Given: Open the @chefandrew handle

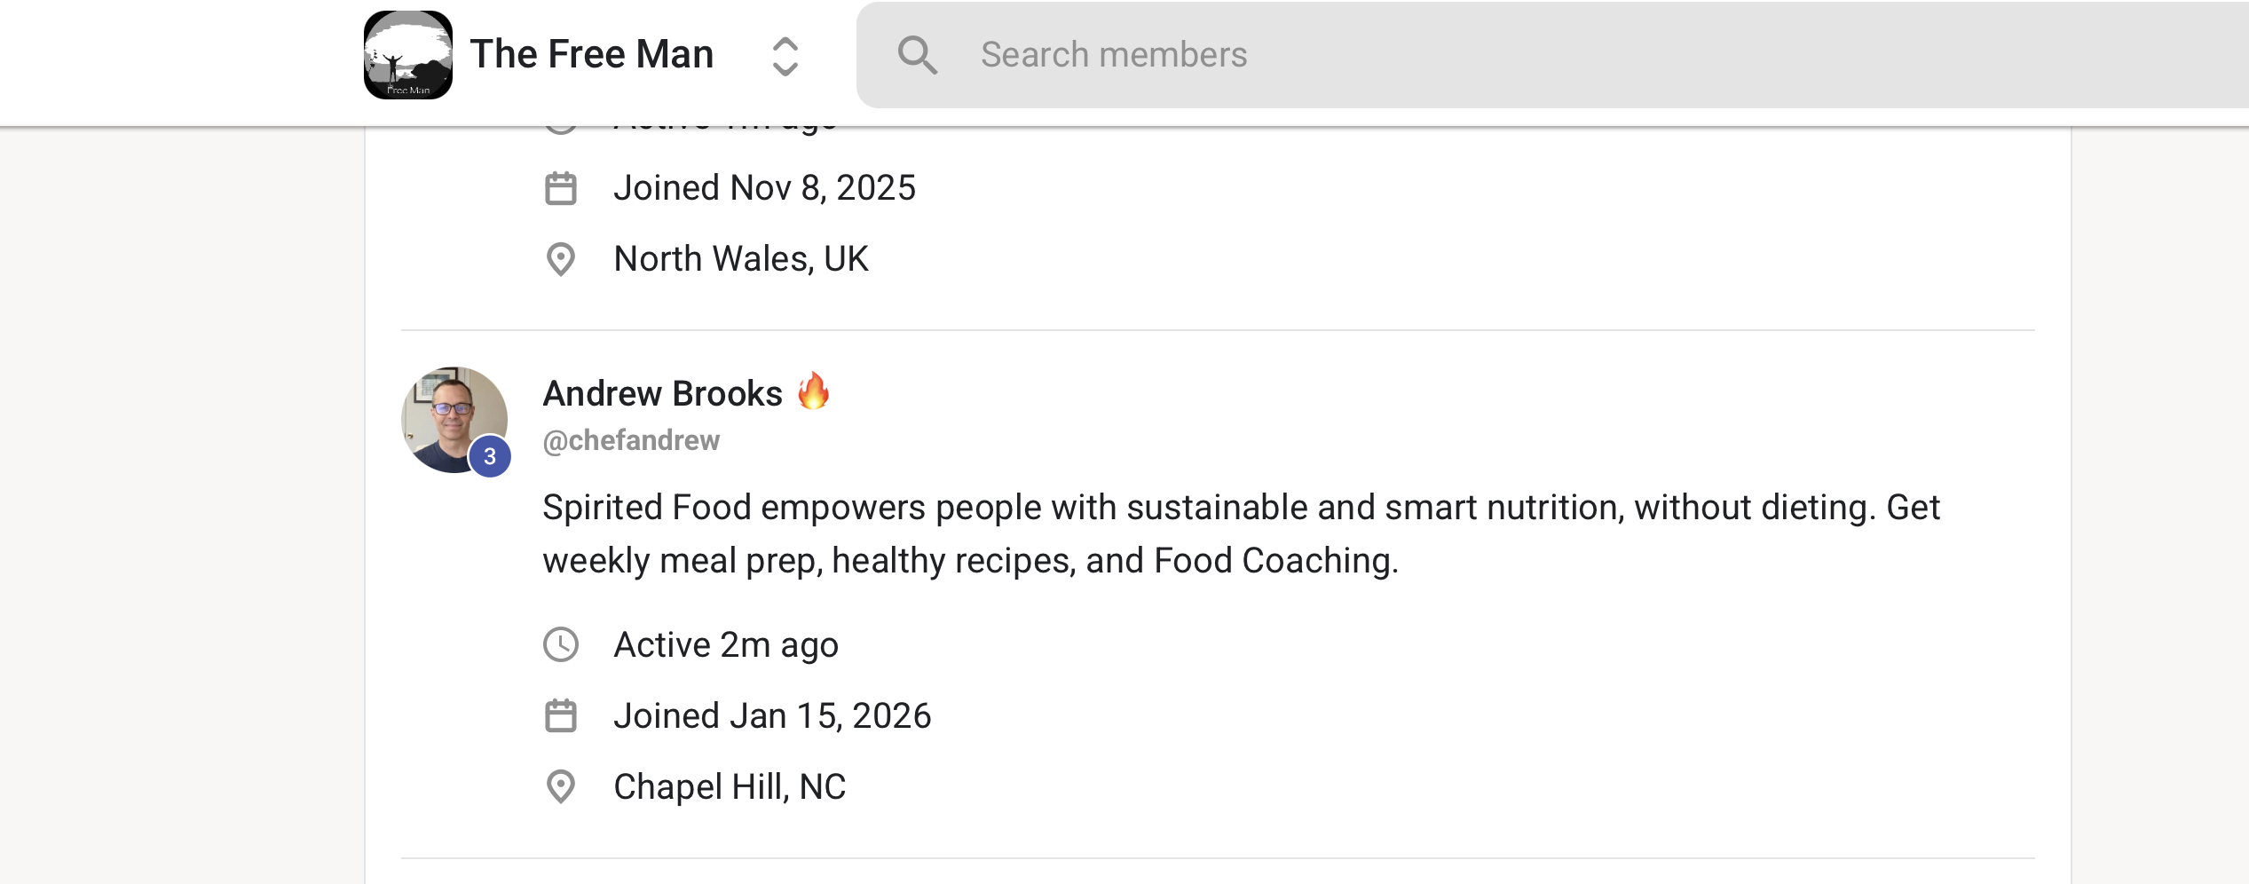Looking at the screenshot, I should pyautogui.click(x=631, y=440).
